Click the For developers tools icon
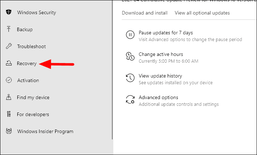257x155 pixels. click(x=9, y=114)
